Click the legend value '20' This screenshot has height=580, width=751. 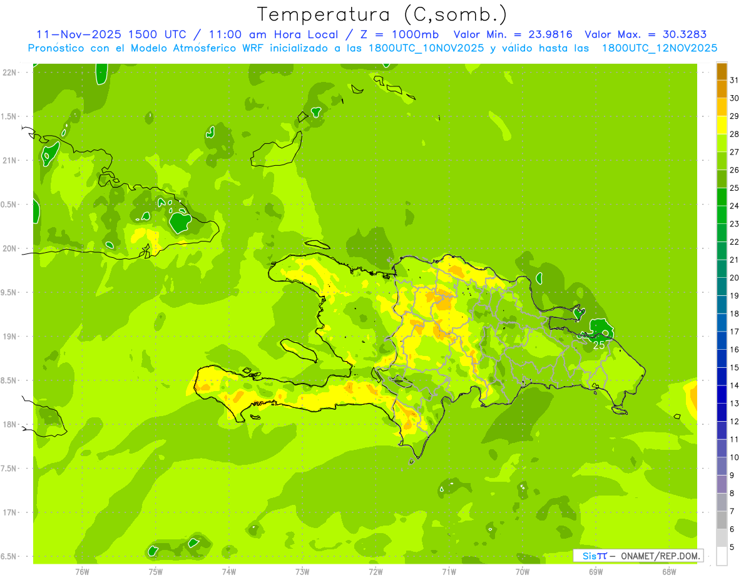click(734, 278)
